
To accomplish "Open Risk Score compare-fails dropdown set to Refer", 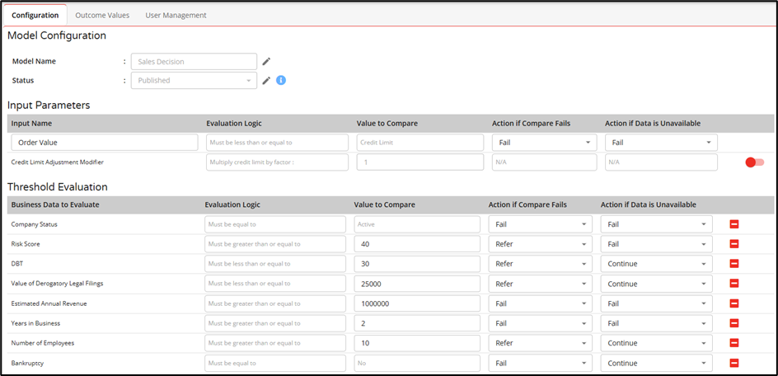I will 541,244.
